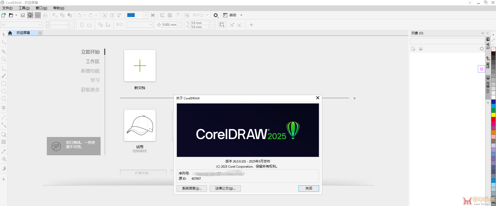Select the Freehand curve tool
496x206 pixels.
pos(4,68)
